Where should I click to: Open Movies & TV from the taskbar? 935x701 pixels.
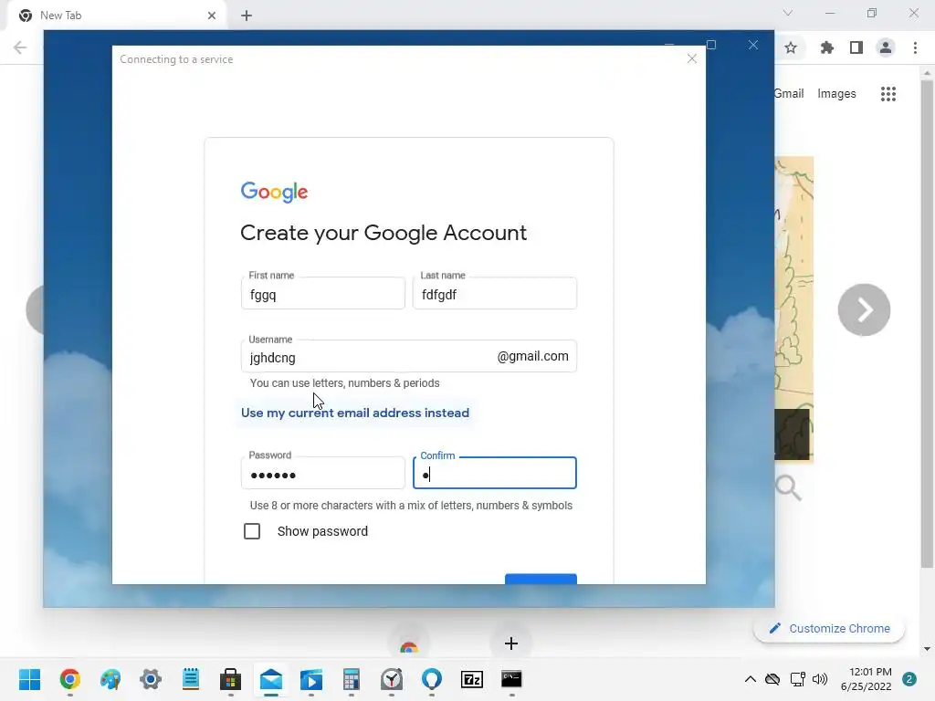311,679
